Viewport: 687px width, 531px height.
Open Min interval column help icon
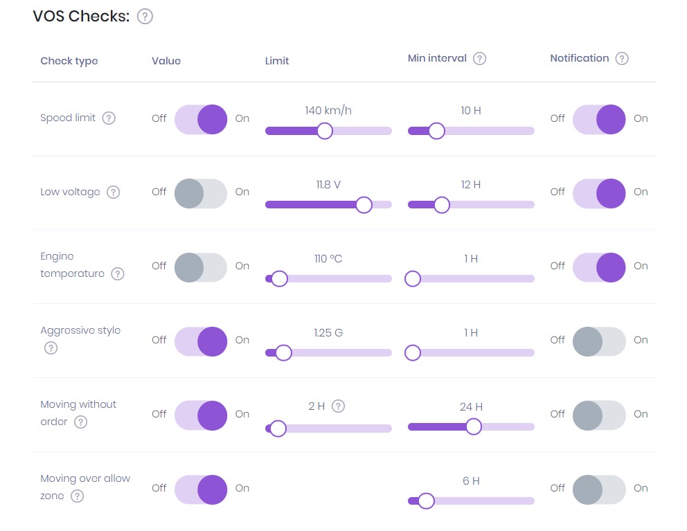[479, 59]
